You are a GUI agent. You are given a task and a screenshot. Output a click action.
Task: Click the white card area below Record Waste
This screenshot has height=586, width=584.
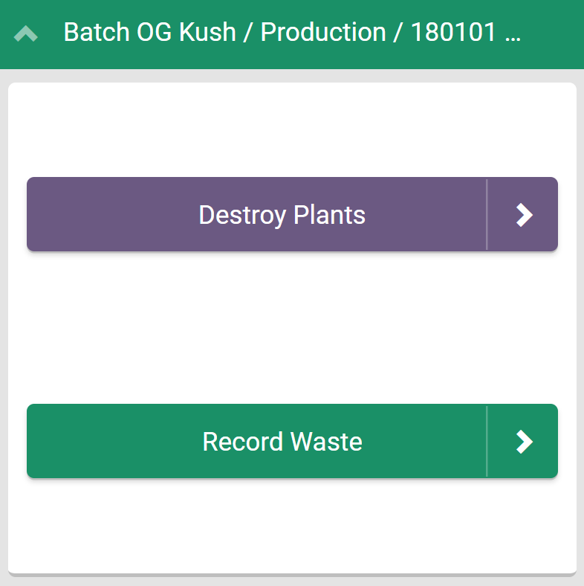coord(292,524)
